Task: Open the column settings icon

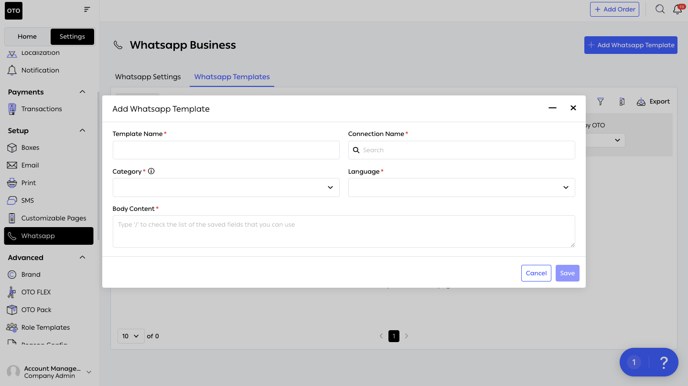Action: (622, 102)
